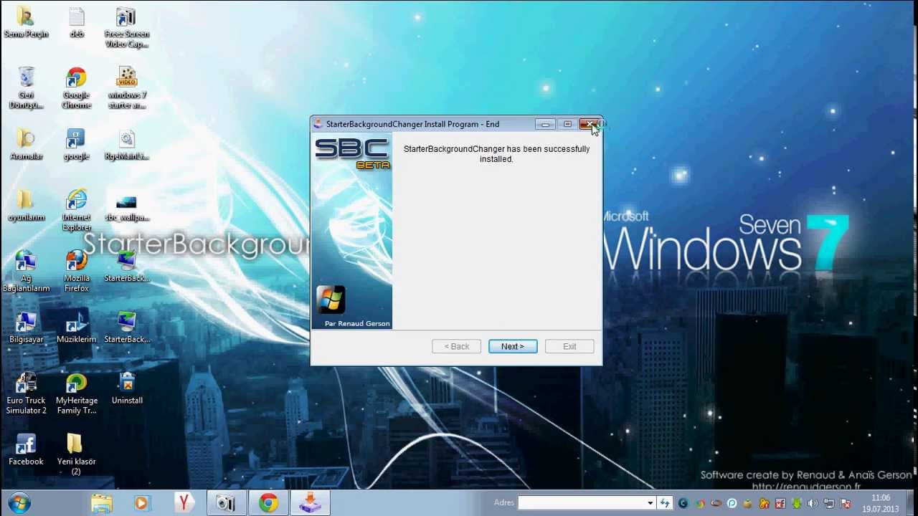The image size is (918, 516).
Task: Select the sbc_wallpaper image thumbnail
Action: point(127,206)
